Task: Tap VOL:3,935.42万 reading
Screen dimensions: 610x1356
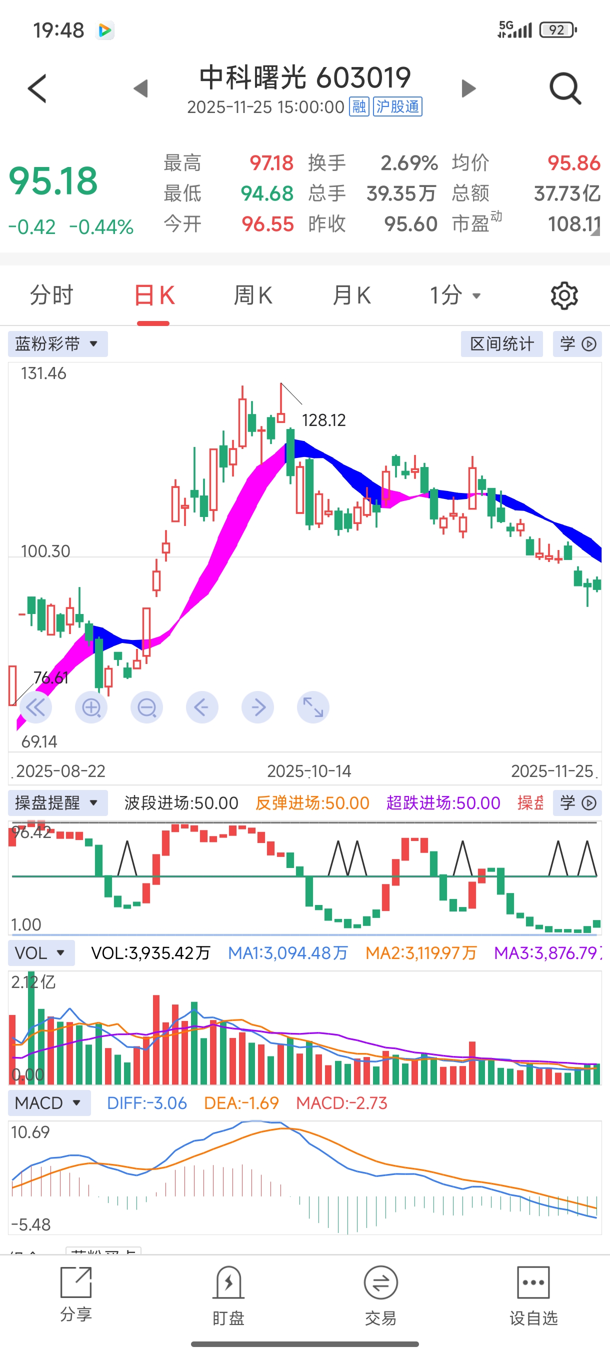Action: tap(151, 953)
